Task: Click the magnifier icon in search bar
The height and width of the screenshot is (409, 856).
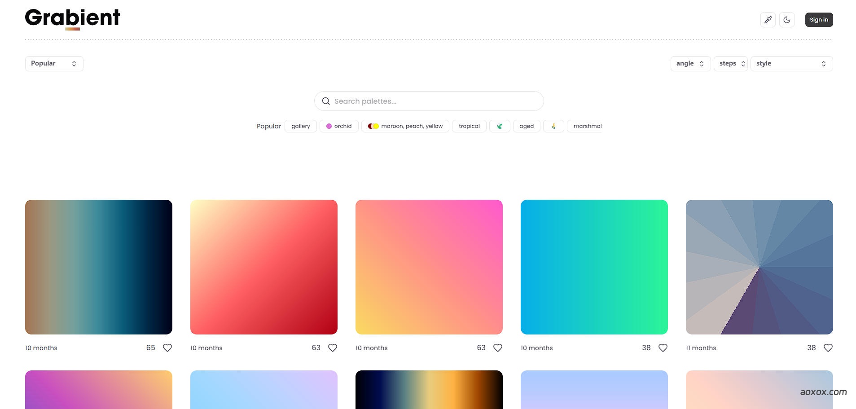Action: [x=326, y=101]
